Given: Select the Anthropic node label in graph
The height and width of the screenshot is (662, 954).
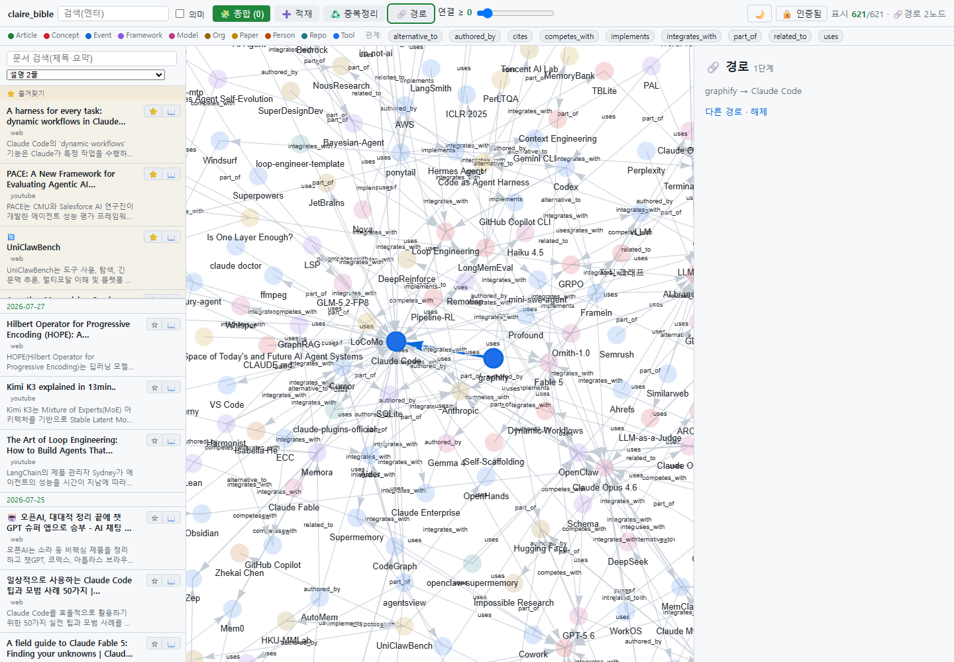Looking at the screenshot, I should pos(460,410).
